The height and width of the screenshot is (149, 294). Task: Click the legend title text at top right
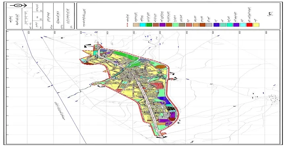click(x=271, y=14)
